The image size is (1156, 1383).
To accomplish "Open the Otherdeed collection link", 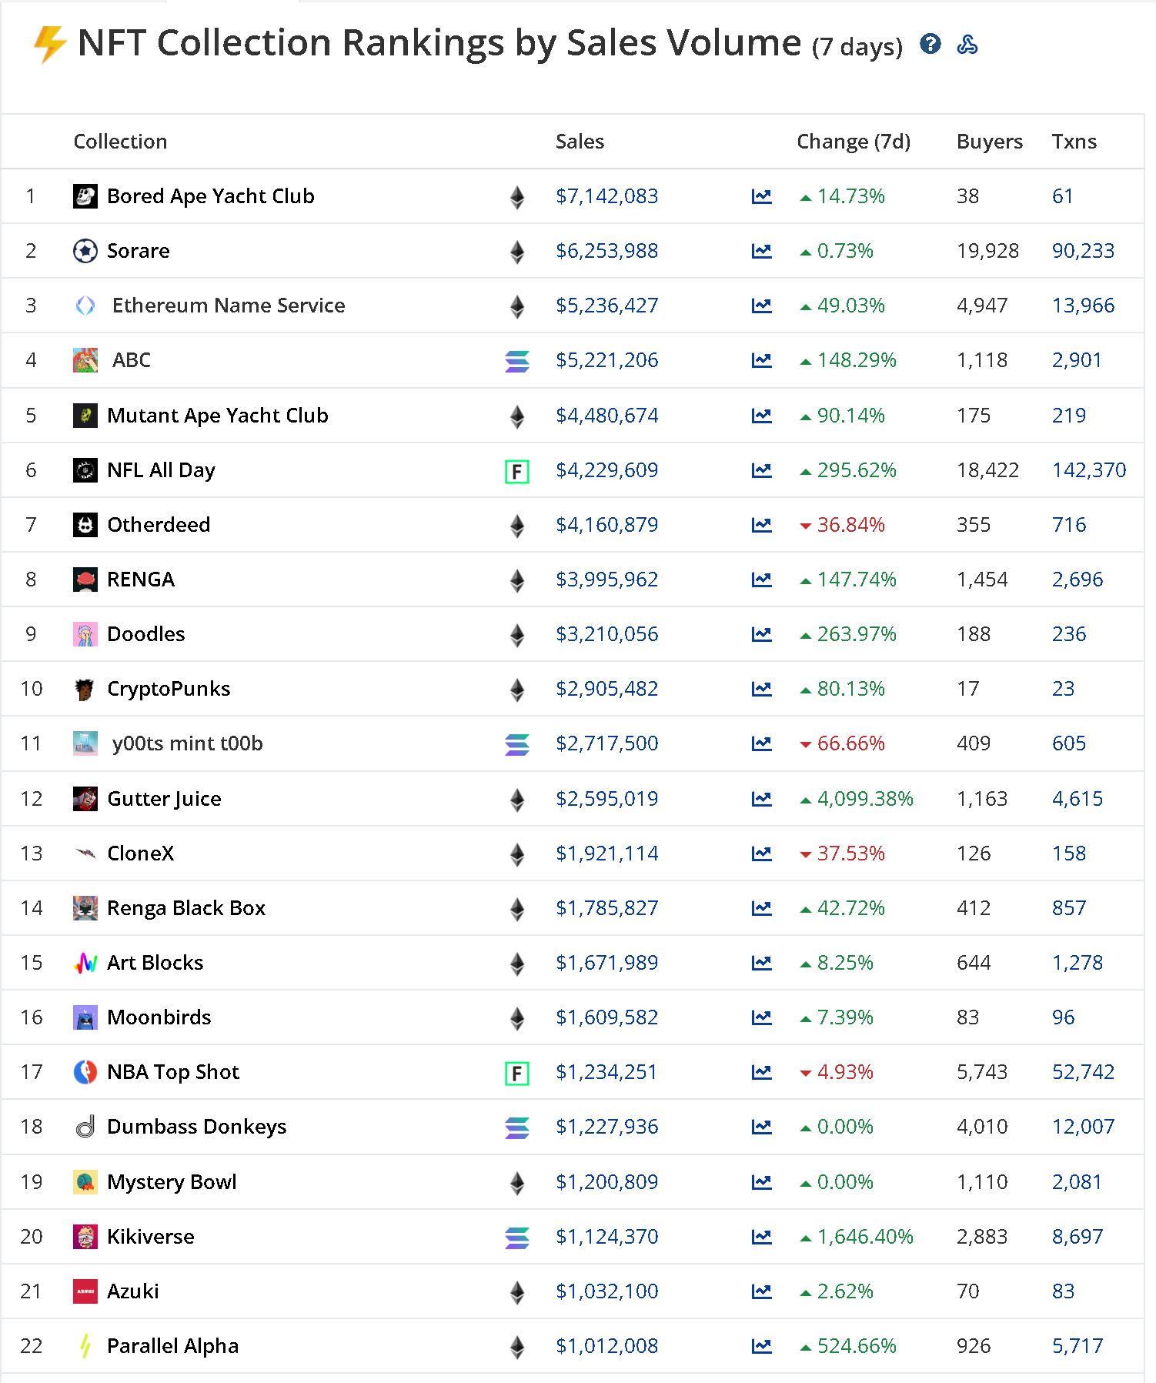I will [x=159, y=525].
